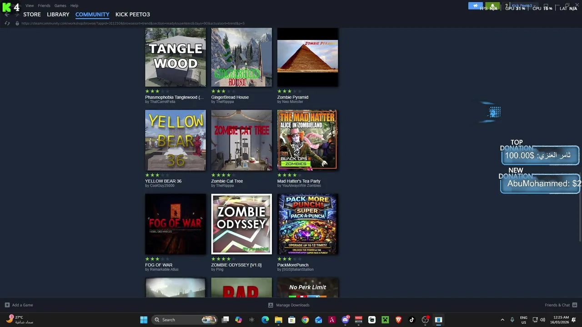Open Minecraft creeper icon in taskbar
The image size is (582, 327).
click(x=385, y=320)
